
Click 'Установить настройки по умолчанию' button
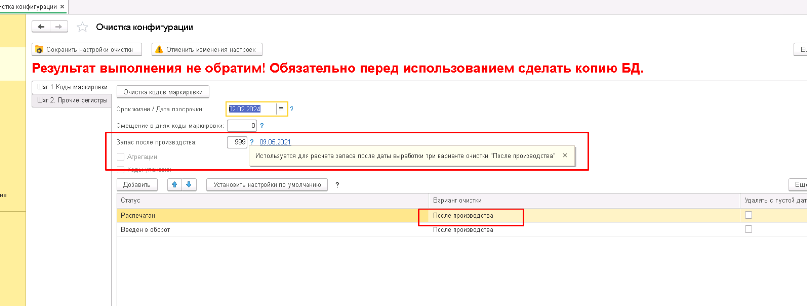267,185
